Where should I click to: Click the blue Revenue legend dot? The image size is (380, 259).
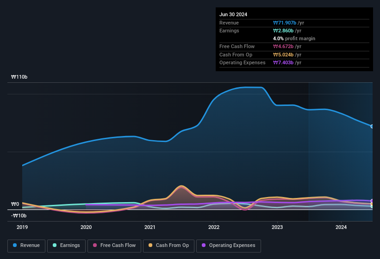15,245
